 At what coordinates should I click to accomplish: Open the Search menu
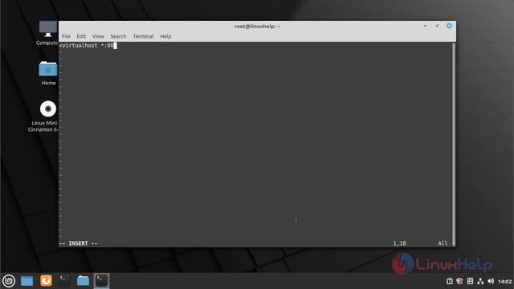pyautogui.click(x=118, y=36)
